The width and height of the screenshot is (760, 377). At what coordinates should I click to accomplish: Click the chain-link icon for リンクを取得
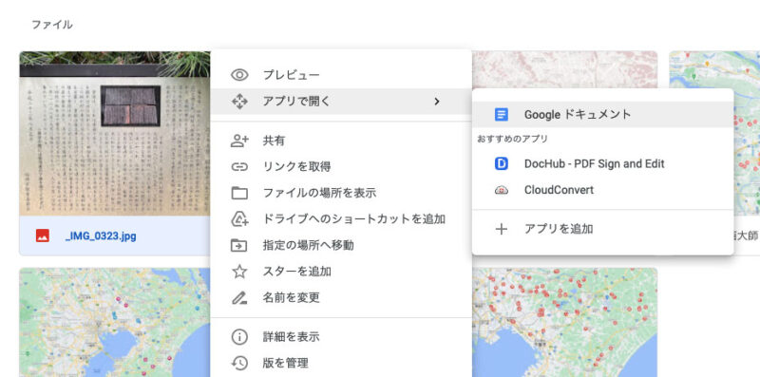(239, 167)
